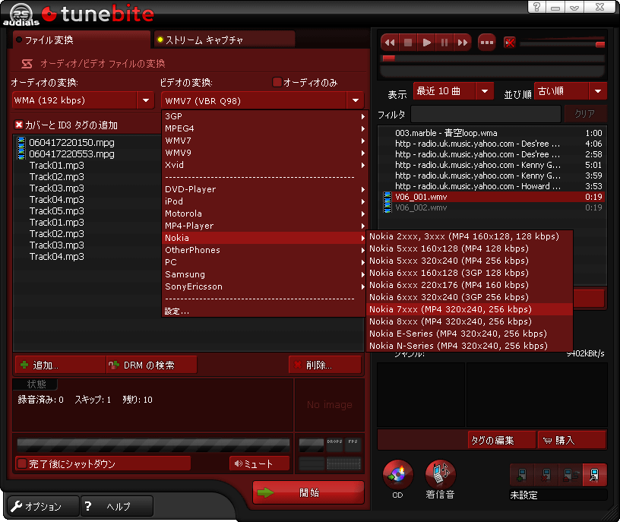Toggle the crossed-out speaker mute icon
Viewport: 620px width, 522px height.
point(510,43)
